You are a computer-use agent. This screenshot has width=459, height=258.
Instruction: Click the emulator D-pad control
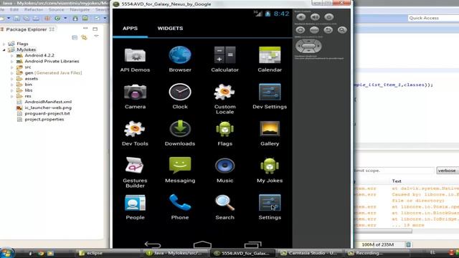click(x=308, y=46)
